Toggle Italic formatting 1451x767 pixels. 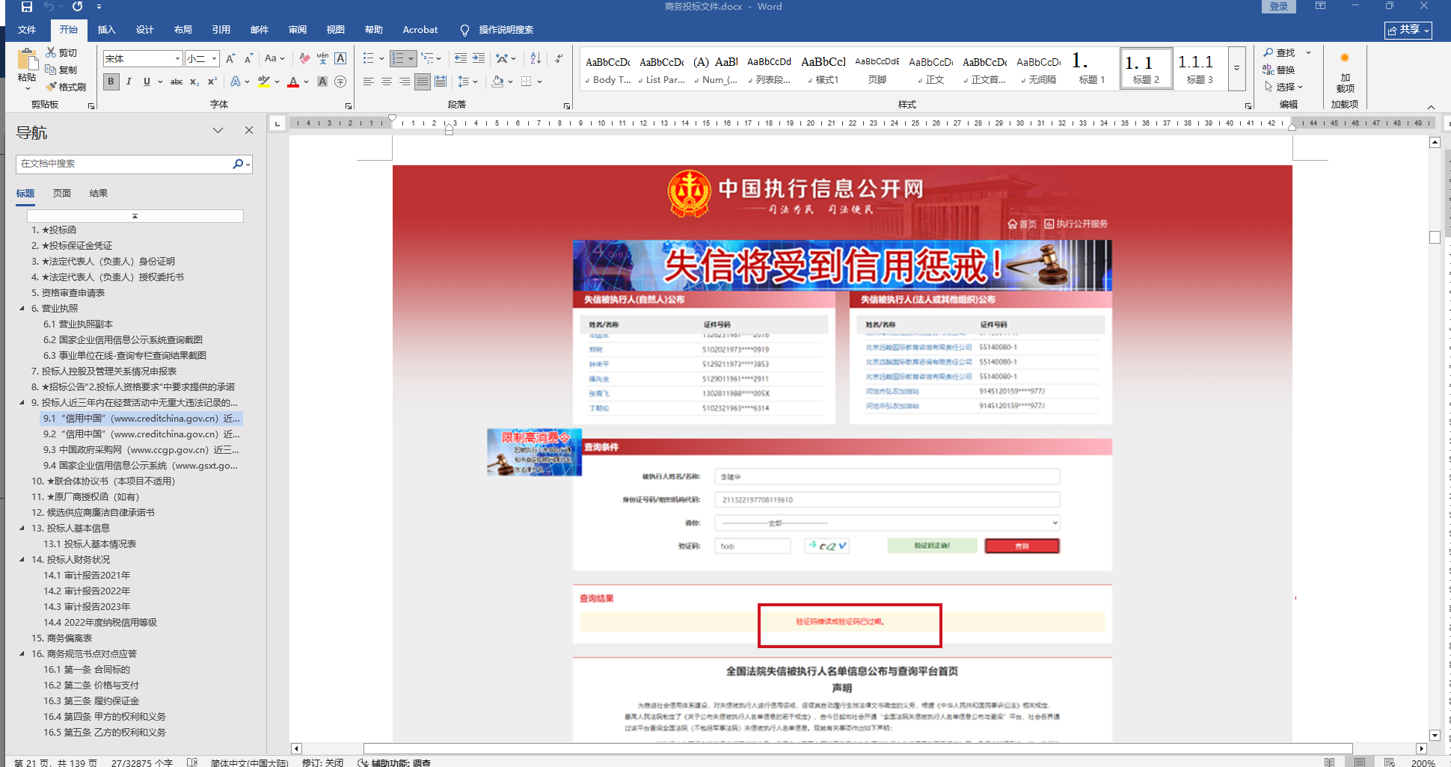tap(129, 81)
